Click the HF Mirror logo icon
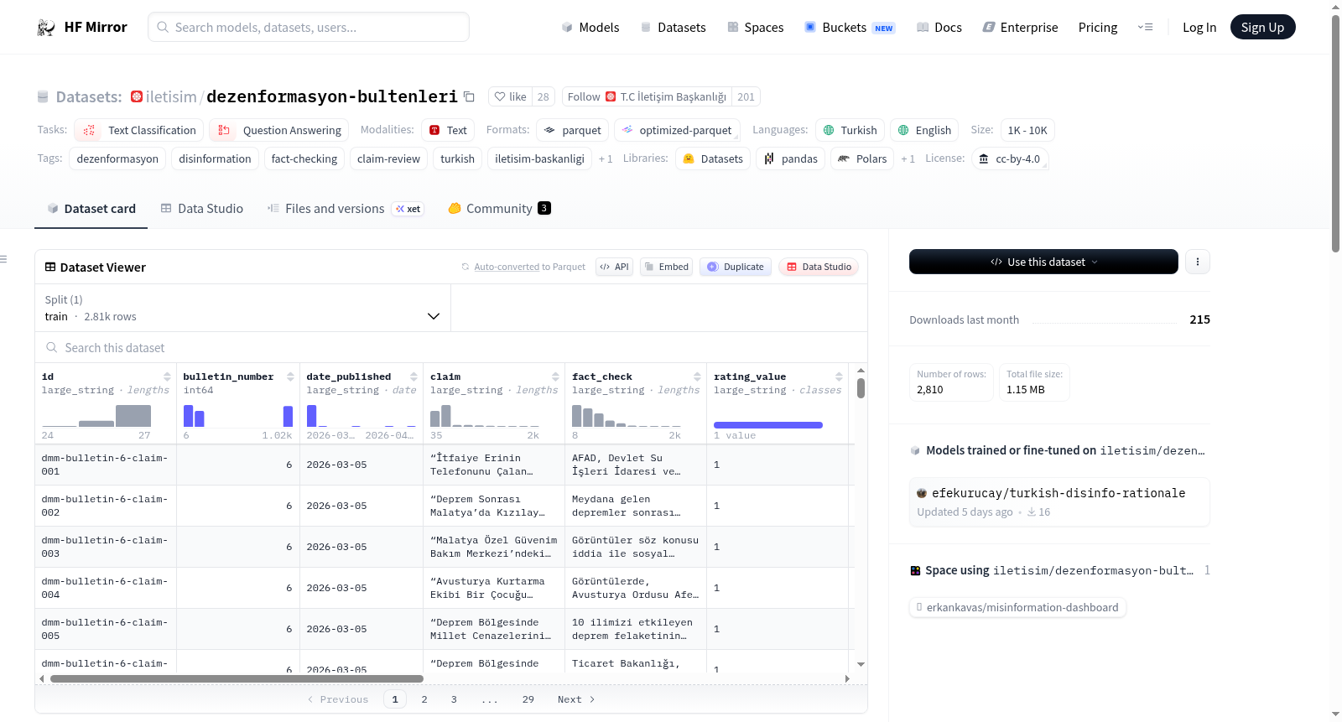The image size is (1342, 722). pos(46,28)
